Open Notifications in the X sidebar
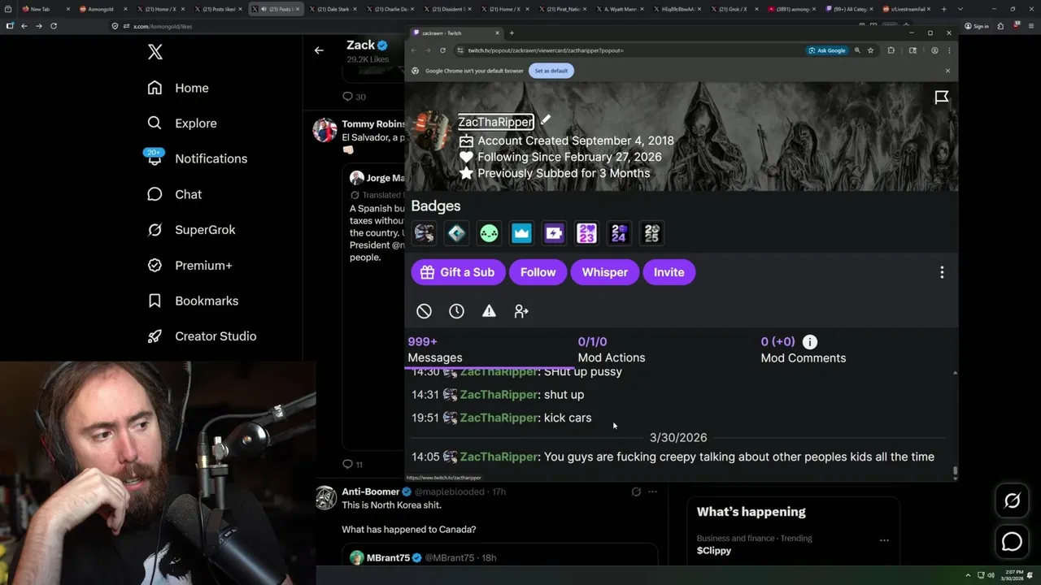The width and height of the screenshot is (1041, 585). tap(196, 158)
